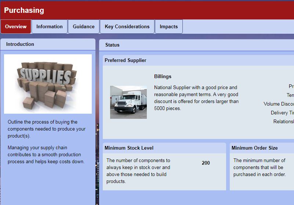Click the 'National Supplier with a good price' description
294x205 pixels.
(x=196, y=98)
